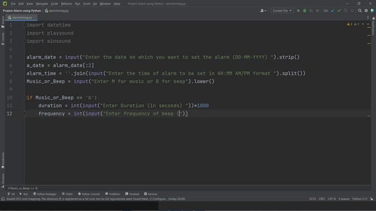376x211 pixels.
Task: Open the JetBrains Toolbox colorful icon
Action: click(372, 11)
